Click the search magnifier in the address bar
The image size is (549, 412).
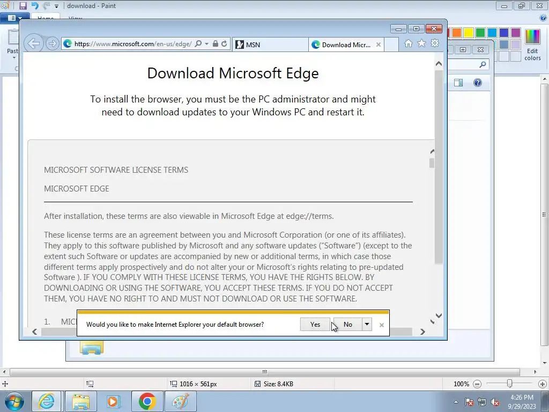click(198, 44)
